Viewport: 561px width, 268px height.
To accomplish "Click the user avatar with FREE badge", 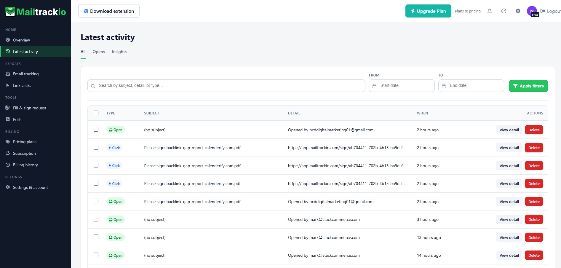I will (x=533, y=11).
